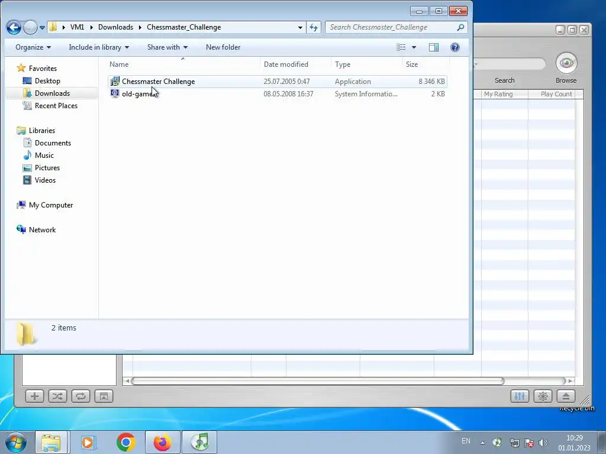The image size is (606, 454).
Task: Open Desktop in the navigation pane
Action: click(x=47, y=80)
